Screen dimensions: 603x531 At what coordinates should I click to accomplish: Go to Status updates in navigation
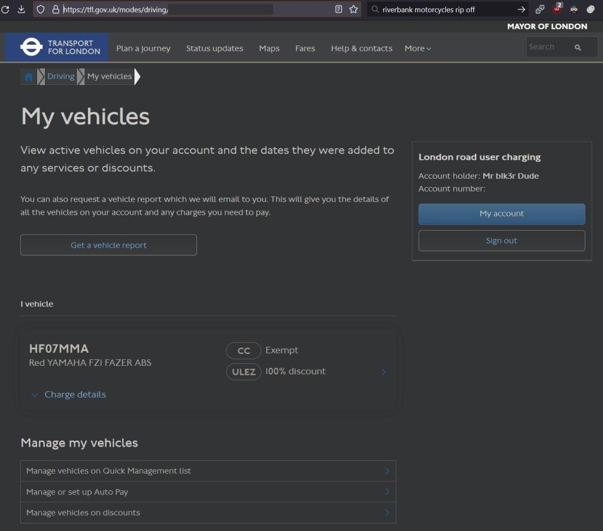point(214,48)
